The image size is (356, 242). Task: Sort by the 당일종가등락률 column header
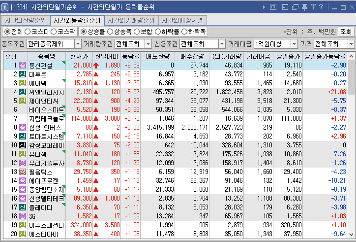pos(325,56)
